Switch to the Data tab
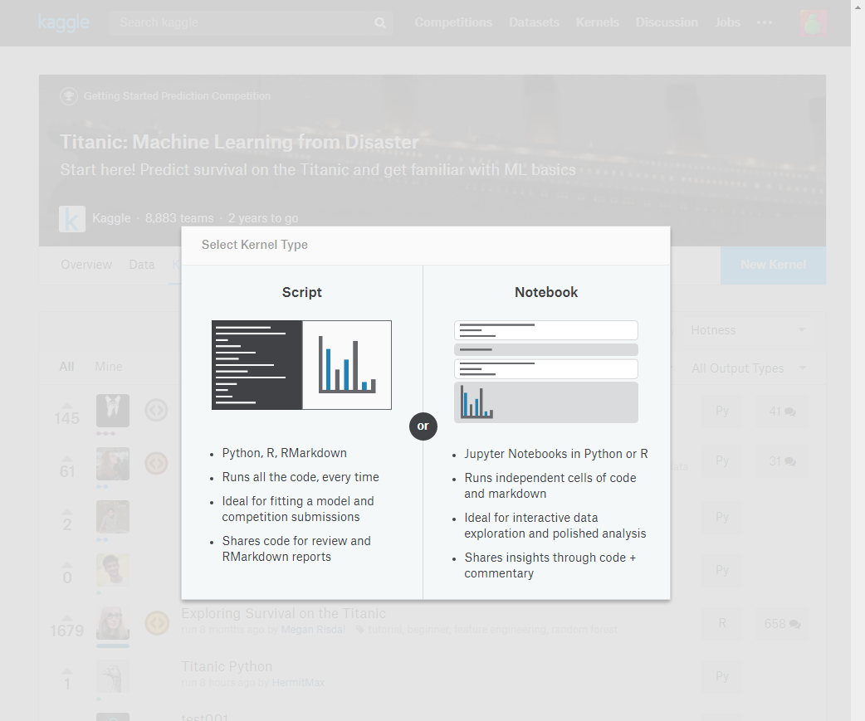This screenshot has width=865, height=721. pos(142,265)
